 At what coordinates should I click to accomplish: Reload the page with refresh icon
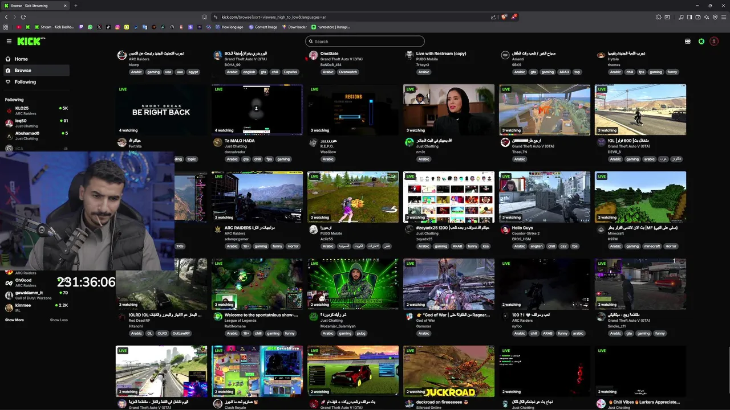(23, 17)
